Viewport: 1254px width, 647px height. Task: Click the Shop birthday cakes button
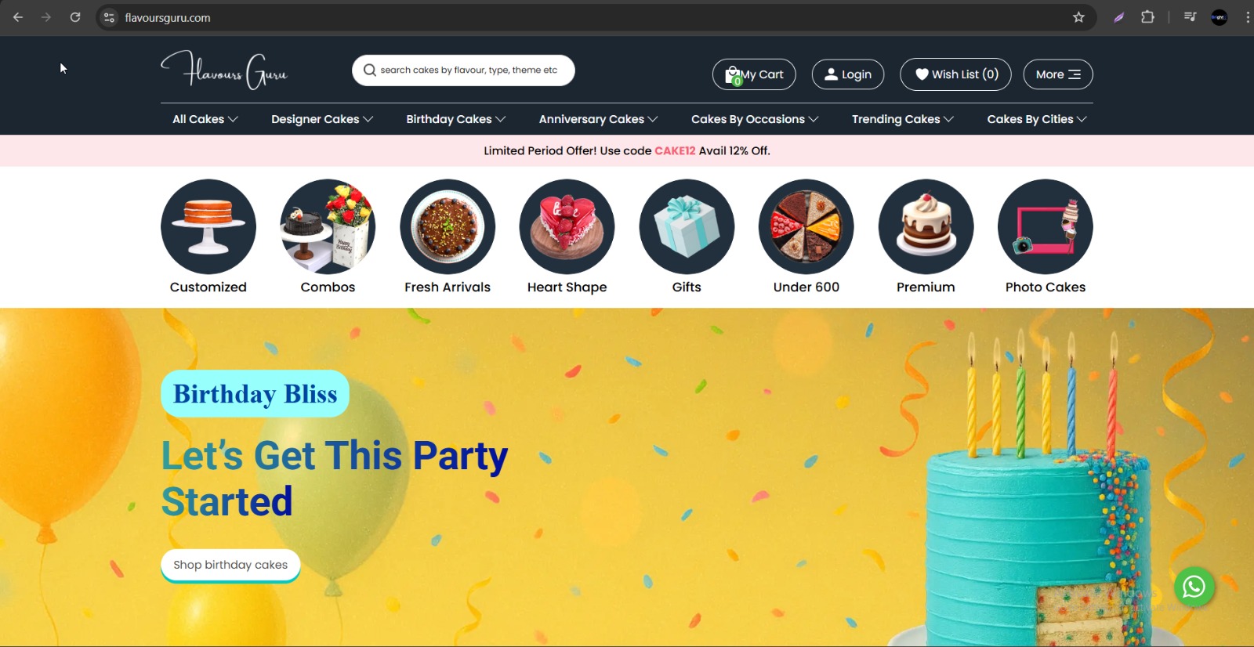pos(230,565)
